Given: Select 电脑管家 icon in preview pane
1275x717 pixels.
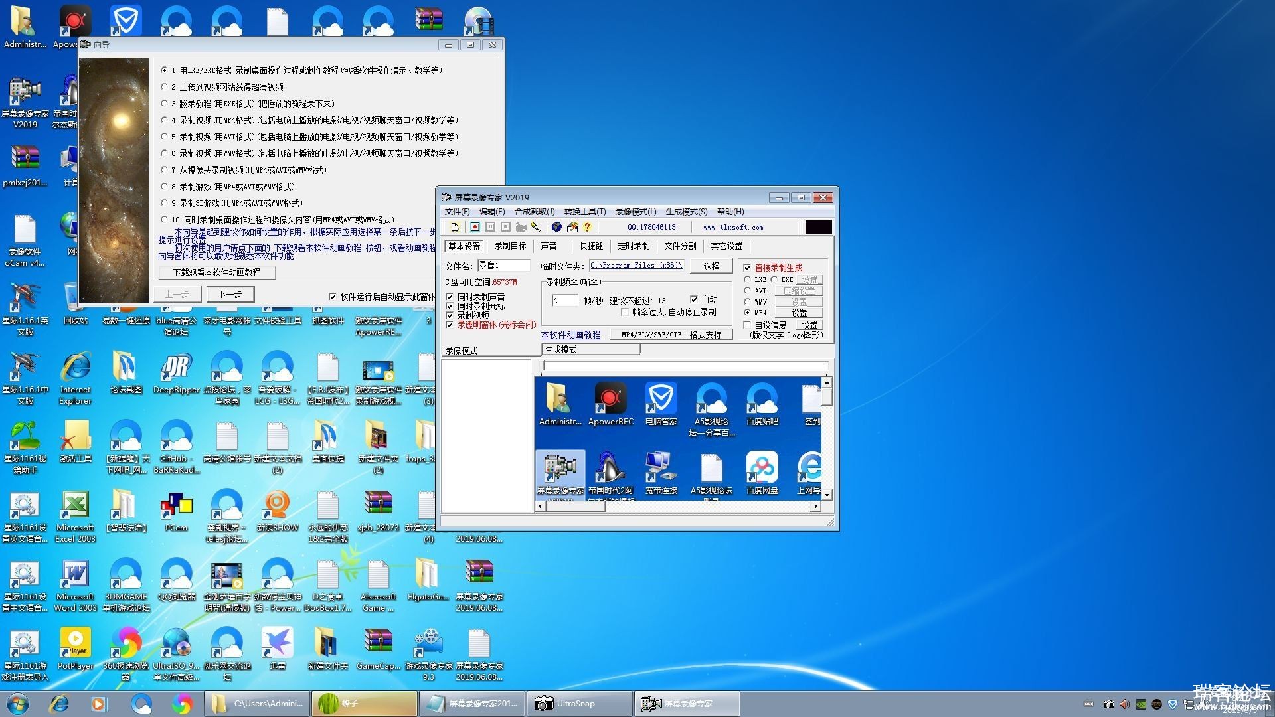Looking at the screenshot, I should [x=661, y=404].
